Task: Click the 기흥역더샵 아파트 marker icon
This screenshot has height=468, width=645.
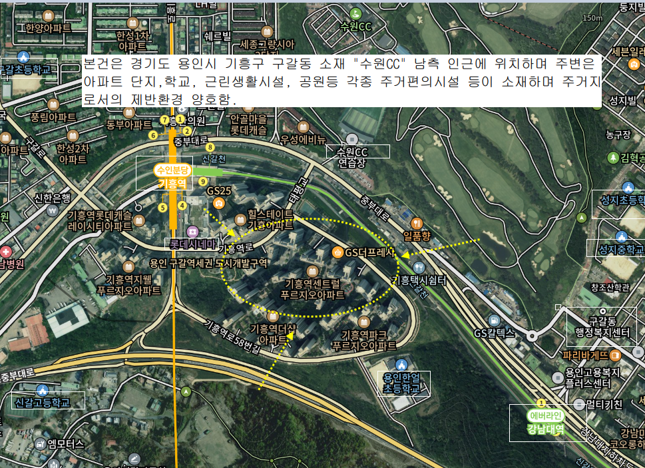Action: tap(272, 316)
